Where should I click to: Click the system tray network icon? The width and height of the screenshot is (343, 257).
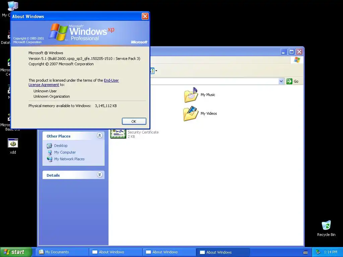[318, 252]
